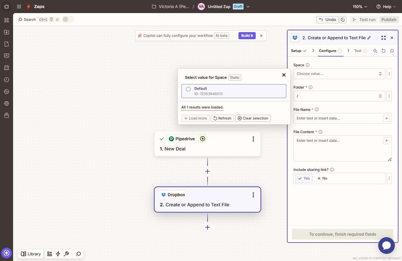Click the info icon next to File Name

point(317,110)
